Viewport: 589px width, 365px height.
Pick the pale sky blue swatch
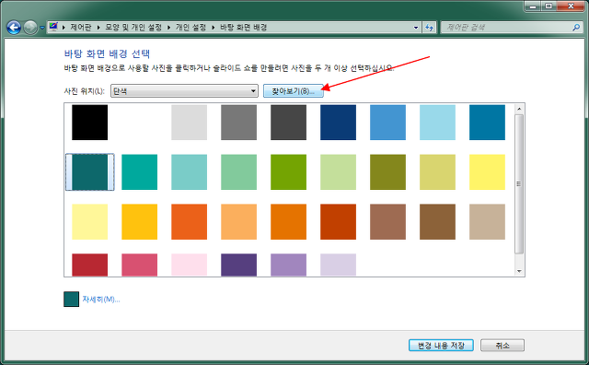[438, 123]
